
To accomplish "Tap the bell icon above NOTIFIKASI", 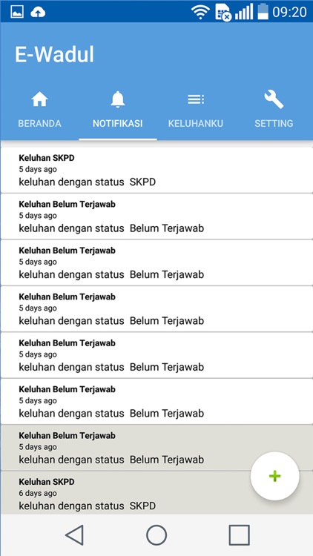I will point(118,99).
